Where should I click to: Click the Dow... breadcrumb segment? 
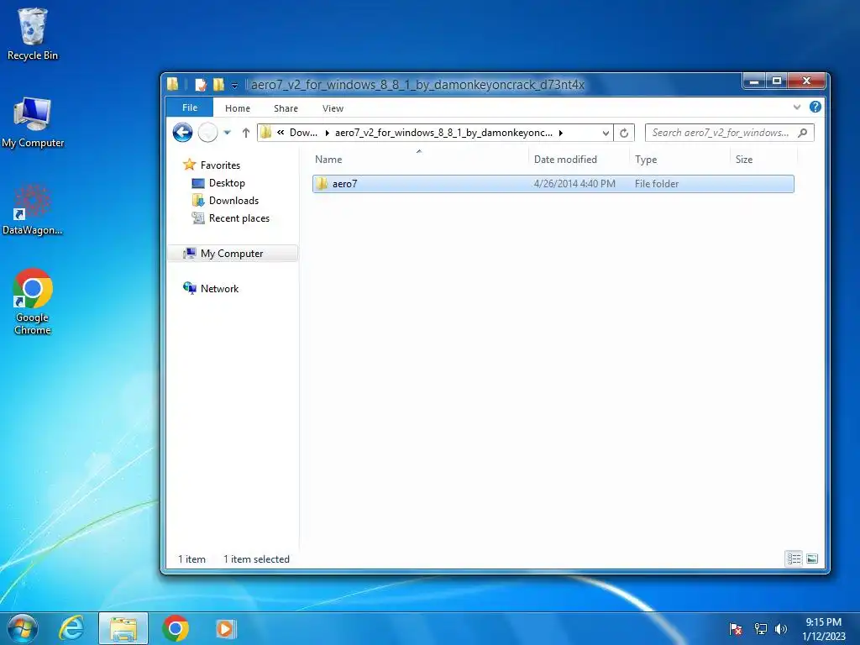pyautogui.click(x=303, y=133)
